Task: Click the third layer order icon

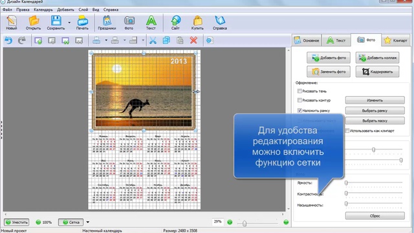Action: pos(65,40)
